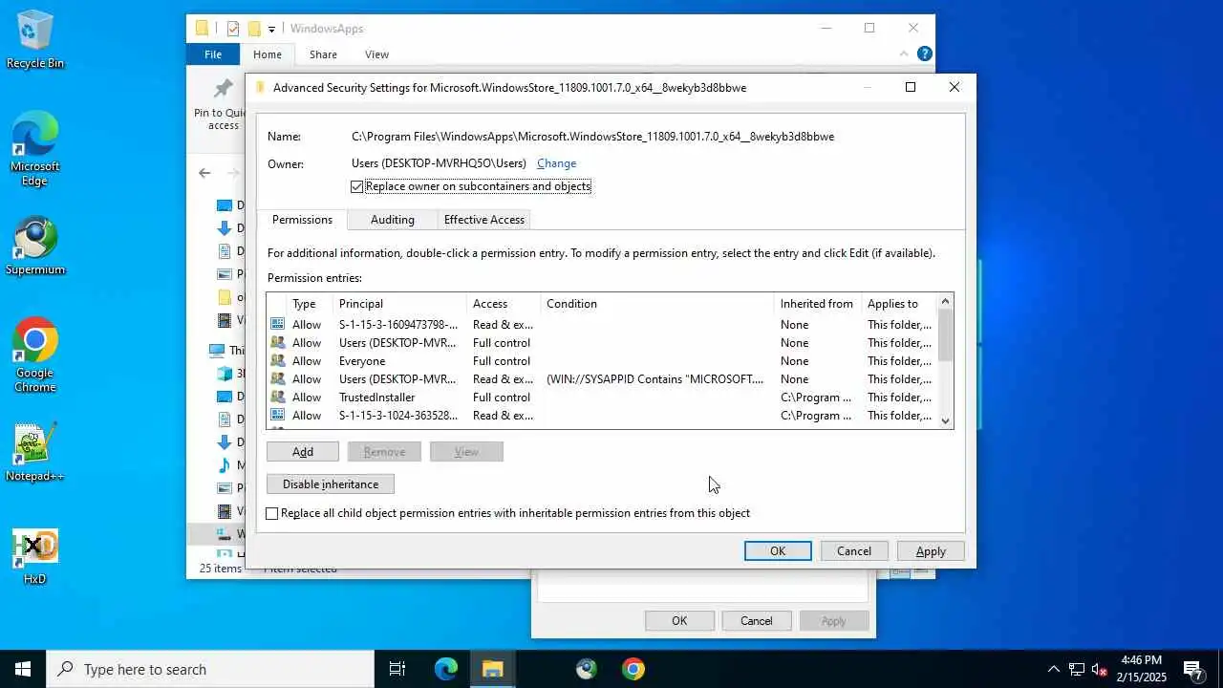1223x688 pixels.
Task: Click Disable inheritance button
Action: (331, 484)
